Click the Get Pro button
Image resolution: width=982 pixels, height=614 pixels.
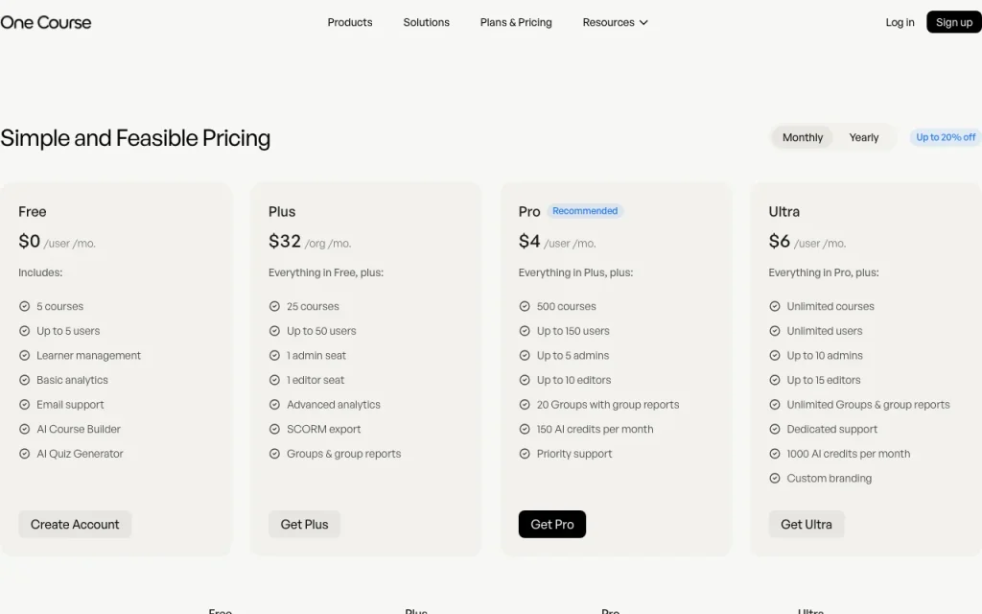551,525
